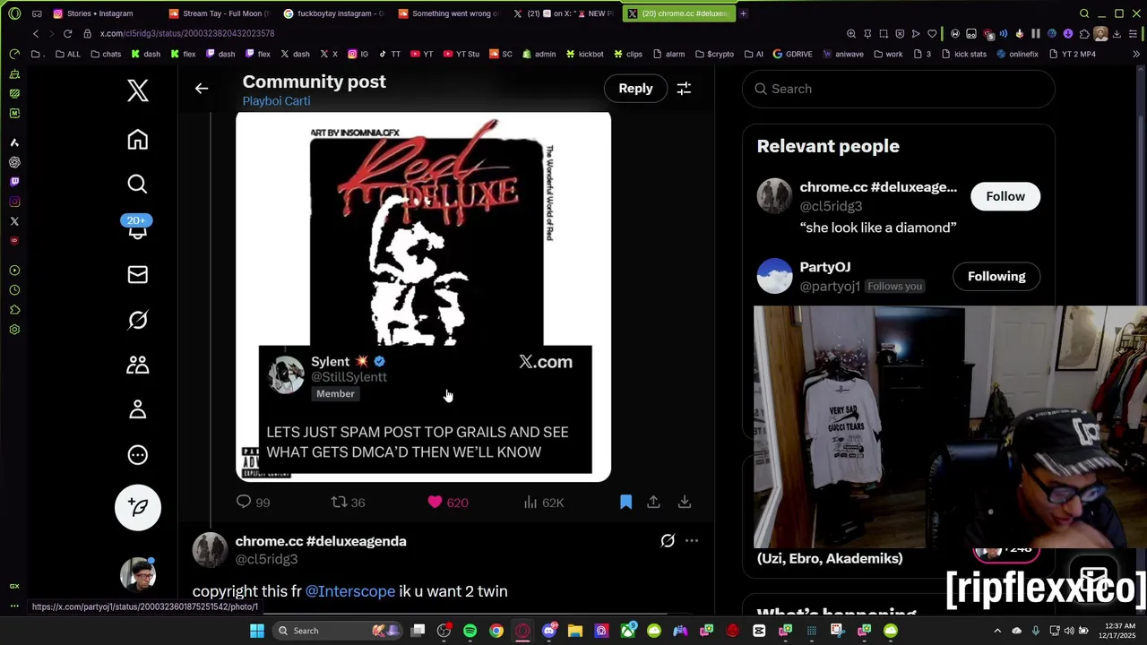Open the ALL bookmarks folder
1147x645 pixels.
click(68, 54)
